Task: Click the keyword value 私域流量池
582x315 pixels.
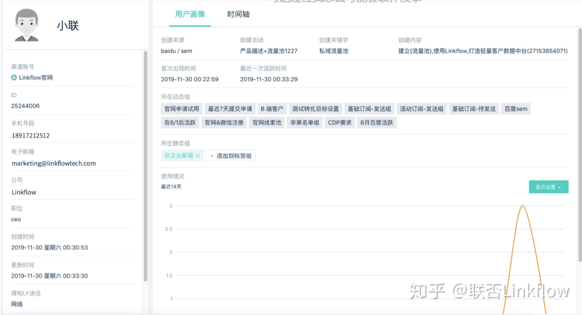Action: (x=334, y=51)
